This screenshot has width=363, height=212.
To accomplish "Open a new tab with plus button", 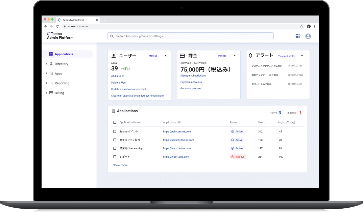I will tap(104, 20).
